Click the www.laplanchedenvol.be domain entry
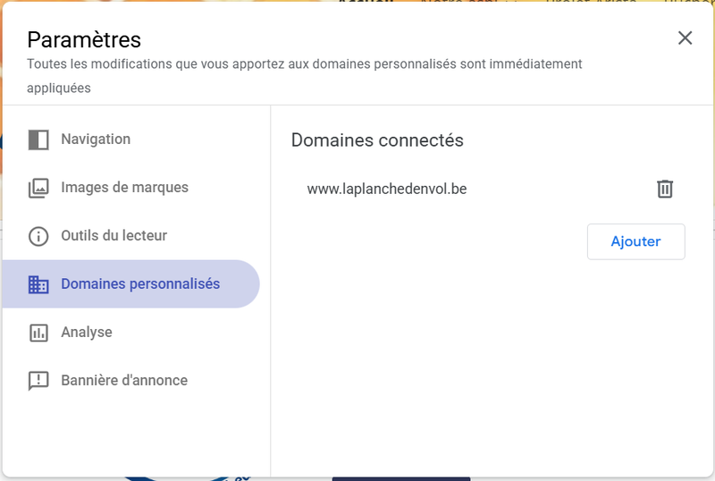The width and height of the screenshot is (715, 481). tap(387, 189)
